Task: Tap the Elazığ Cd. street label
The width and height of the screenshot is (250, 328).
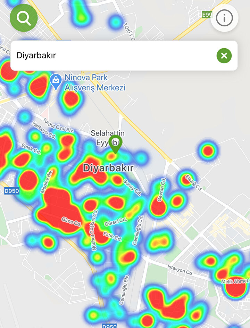Action: click(x=194, y=182)
